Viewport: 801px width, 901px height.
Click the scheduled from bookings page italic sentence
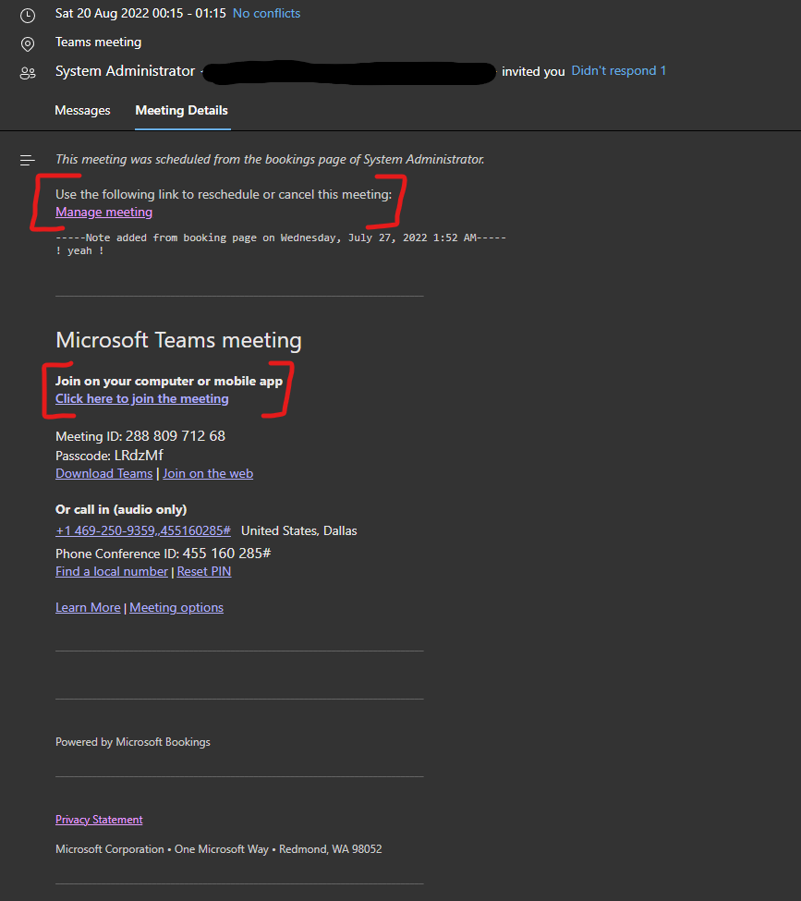(x=270, y=159)
